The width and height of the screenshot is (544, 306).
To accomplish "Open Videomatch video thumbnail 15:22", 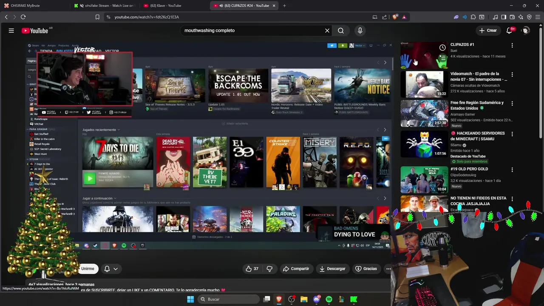I will (424, 84).
